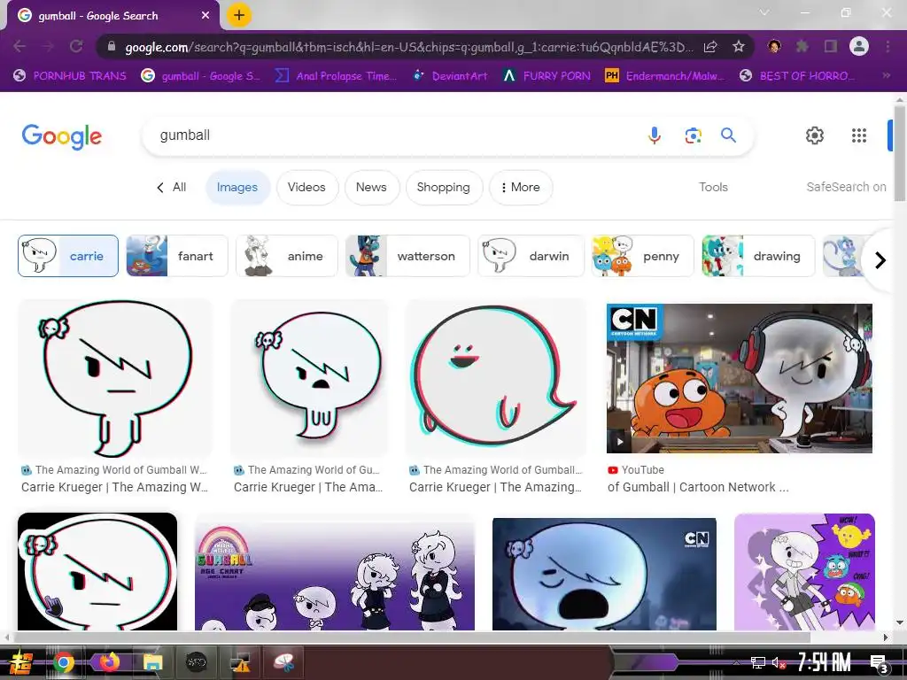Click the Google voice search microphone icon
Image resolution: width=907 pixels, height=680 pixels.
point(655,135)
